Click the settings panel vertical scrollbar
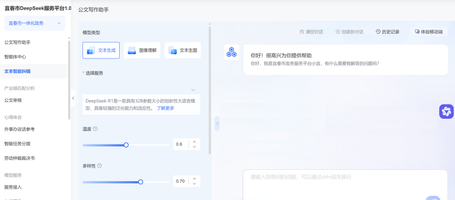This screenshot has height=200, width=455. [x=210, y=90]
